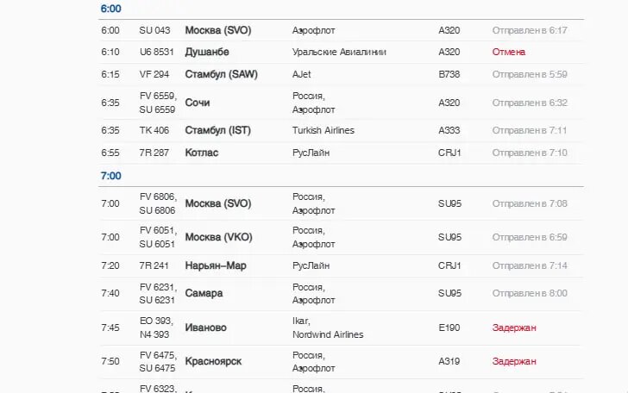Image resolution: width=628 pixels, height=393 pixels.
Task: Click the Turkish Airlines carrier name
Action: (323, 131)
